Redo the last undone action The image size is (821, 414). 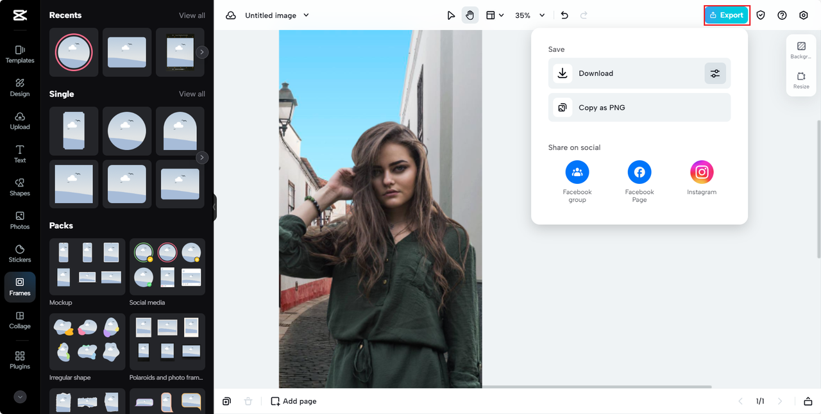(584, 15)
